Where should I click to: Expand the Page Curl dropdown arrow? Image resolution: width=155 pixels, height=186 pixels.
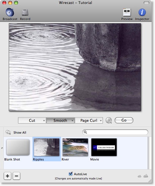(x=101, y=120)
